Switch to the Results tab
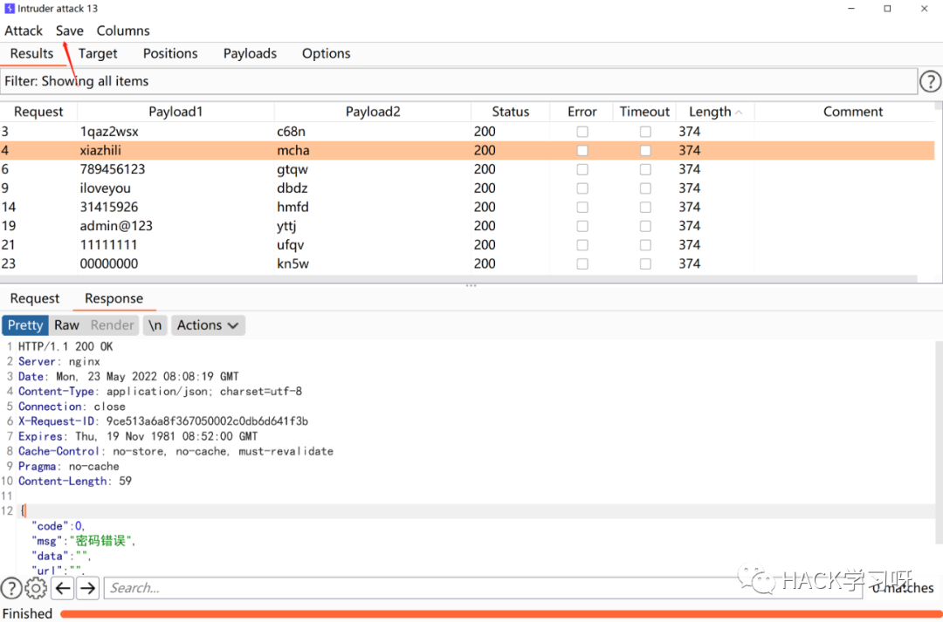943x622 pixels. click(x=32, y=53)
